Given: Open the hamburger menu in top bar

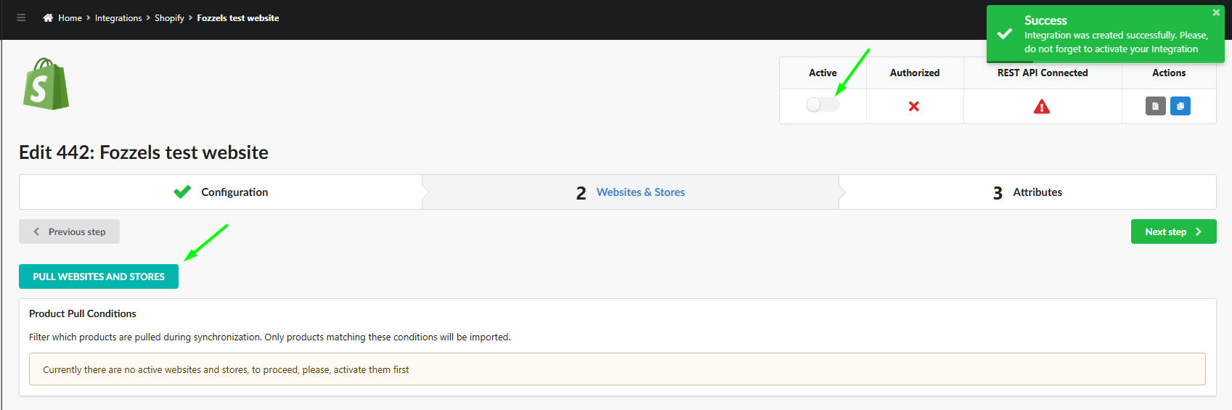Looking at the screenshot, I should click(21, 18).
